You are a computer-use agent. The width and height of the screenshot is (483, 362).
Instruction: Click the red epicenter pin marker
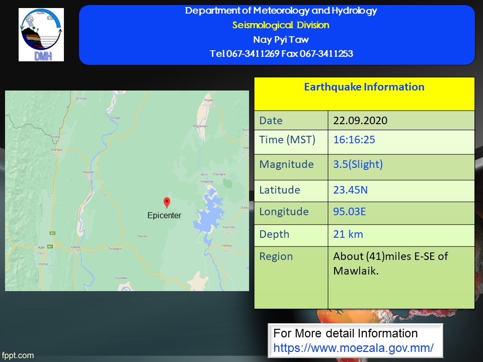167,202
